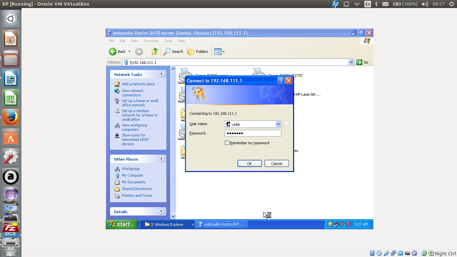Open Printers and Faxes link
Viewport: 457px width, 257px height.
pos(137,195)
